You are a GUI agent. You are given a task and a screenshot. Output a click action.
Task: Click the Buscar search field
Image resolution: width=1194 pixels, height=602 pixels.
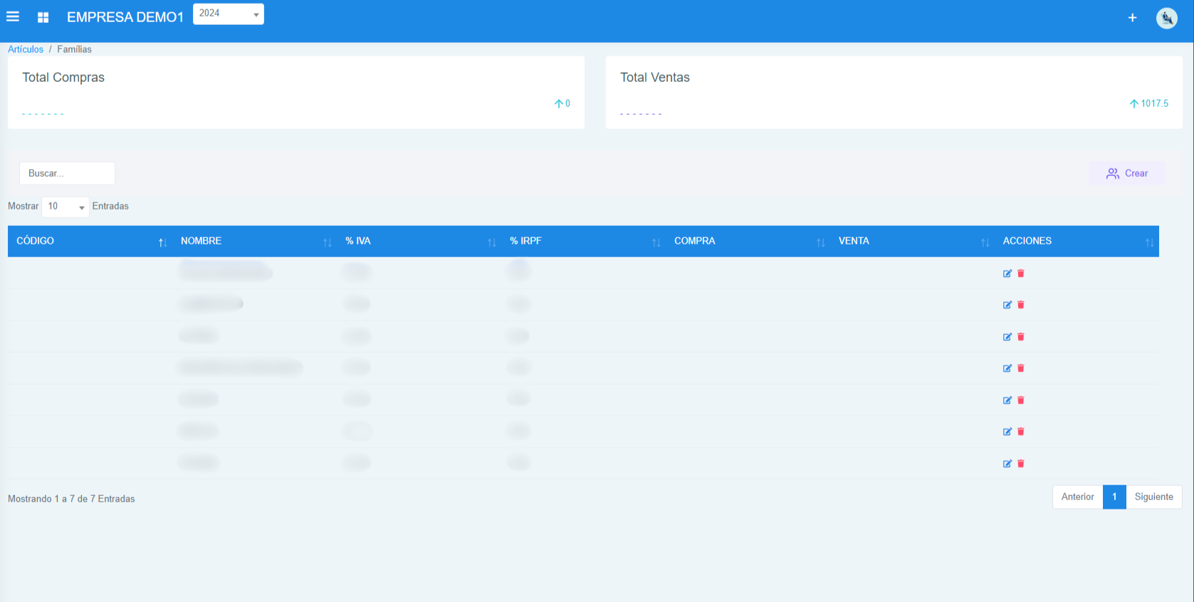67,173
